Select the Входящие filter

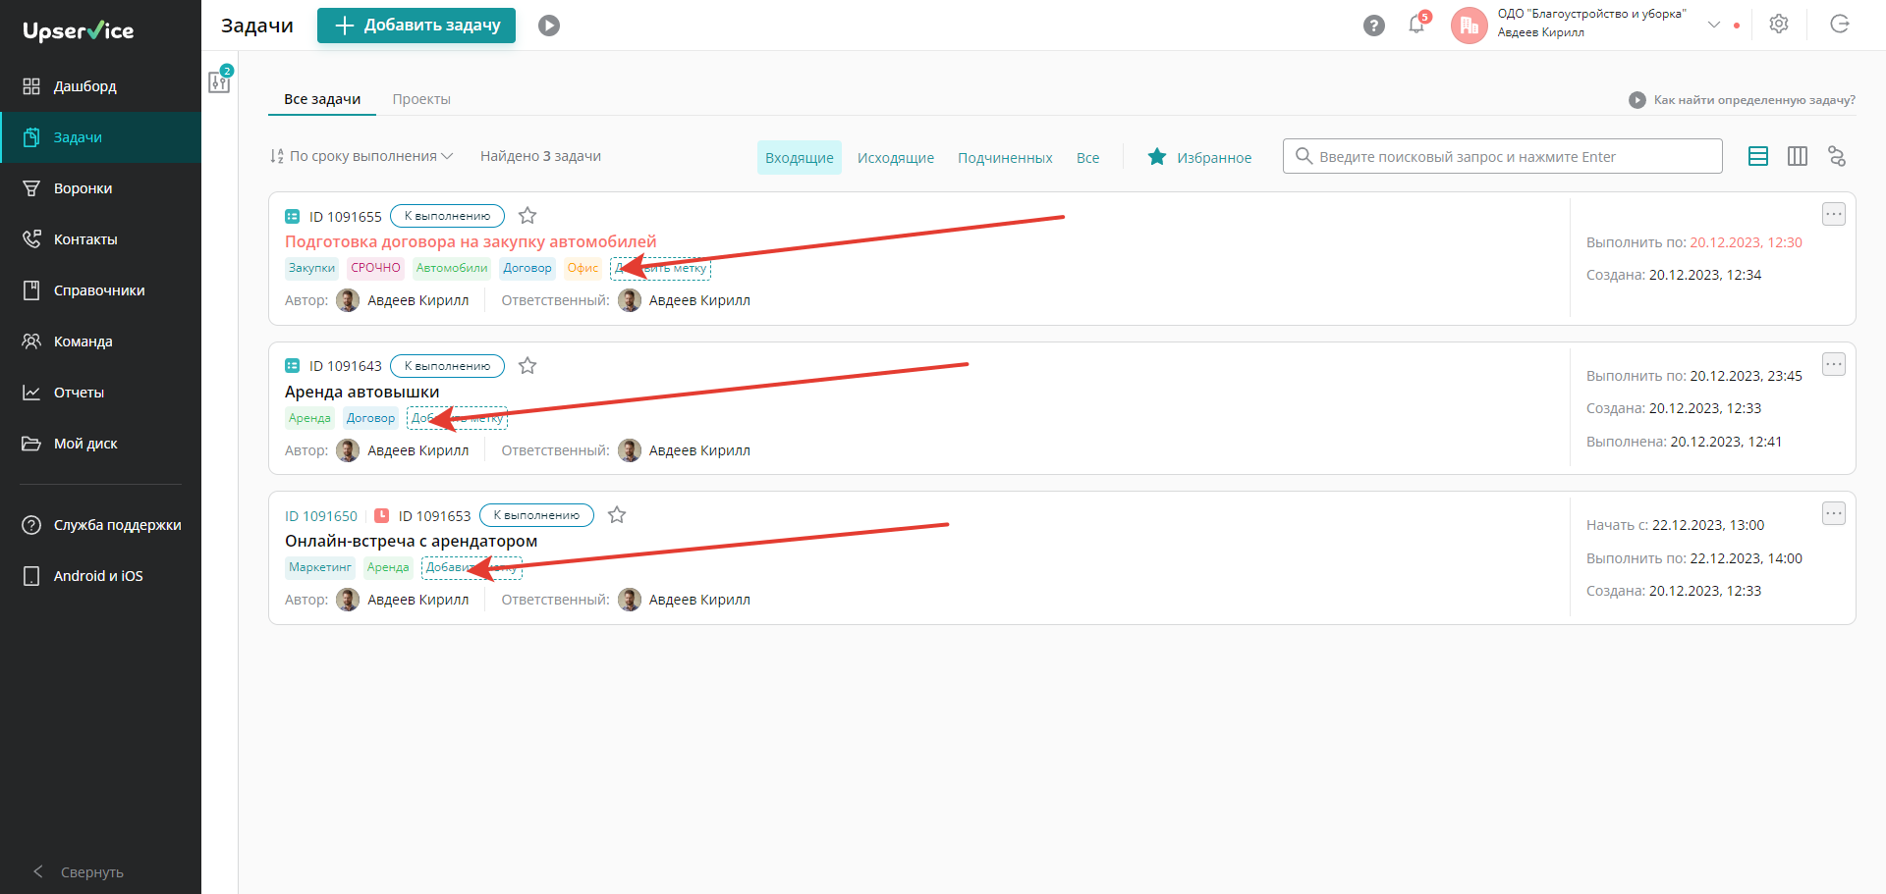800,158
